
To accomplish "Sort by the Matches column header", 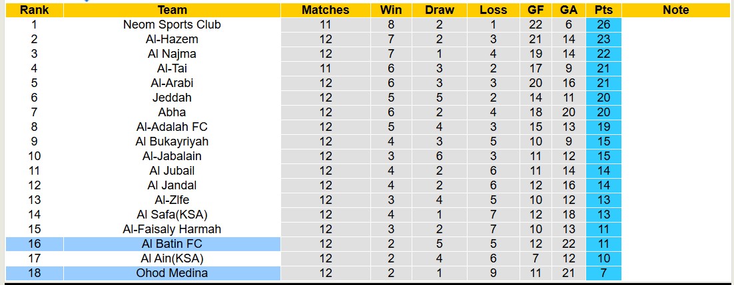I will pos(325,10).
